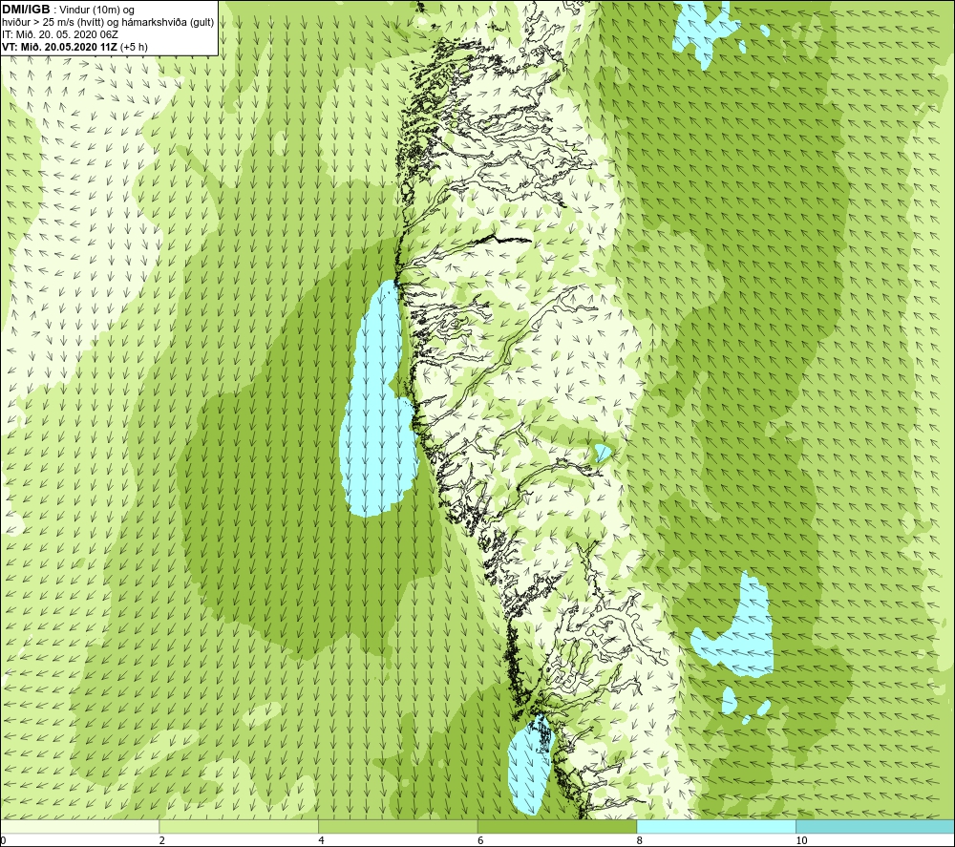Screen dimensions: 955x847
Task: Click the 'VT: Mið. 20.05.2020 11Z' valid-time line
Action: pos(74,46)
